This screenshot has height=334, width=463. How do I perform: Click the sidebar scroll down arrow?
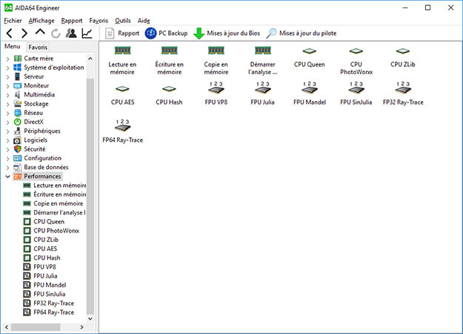[x=90, y=318]
